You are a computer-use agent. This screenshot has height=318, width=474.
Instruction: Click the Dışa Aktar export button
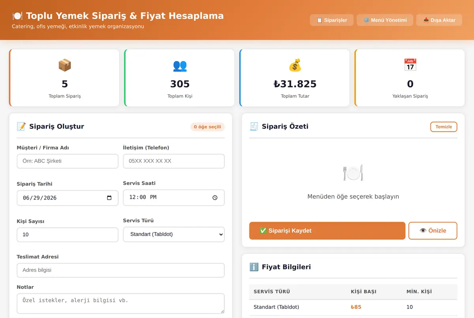coord(439,20)
